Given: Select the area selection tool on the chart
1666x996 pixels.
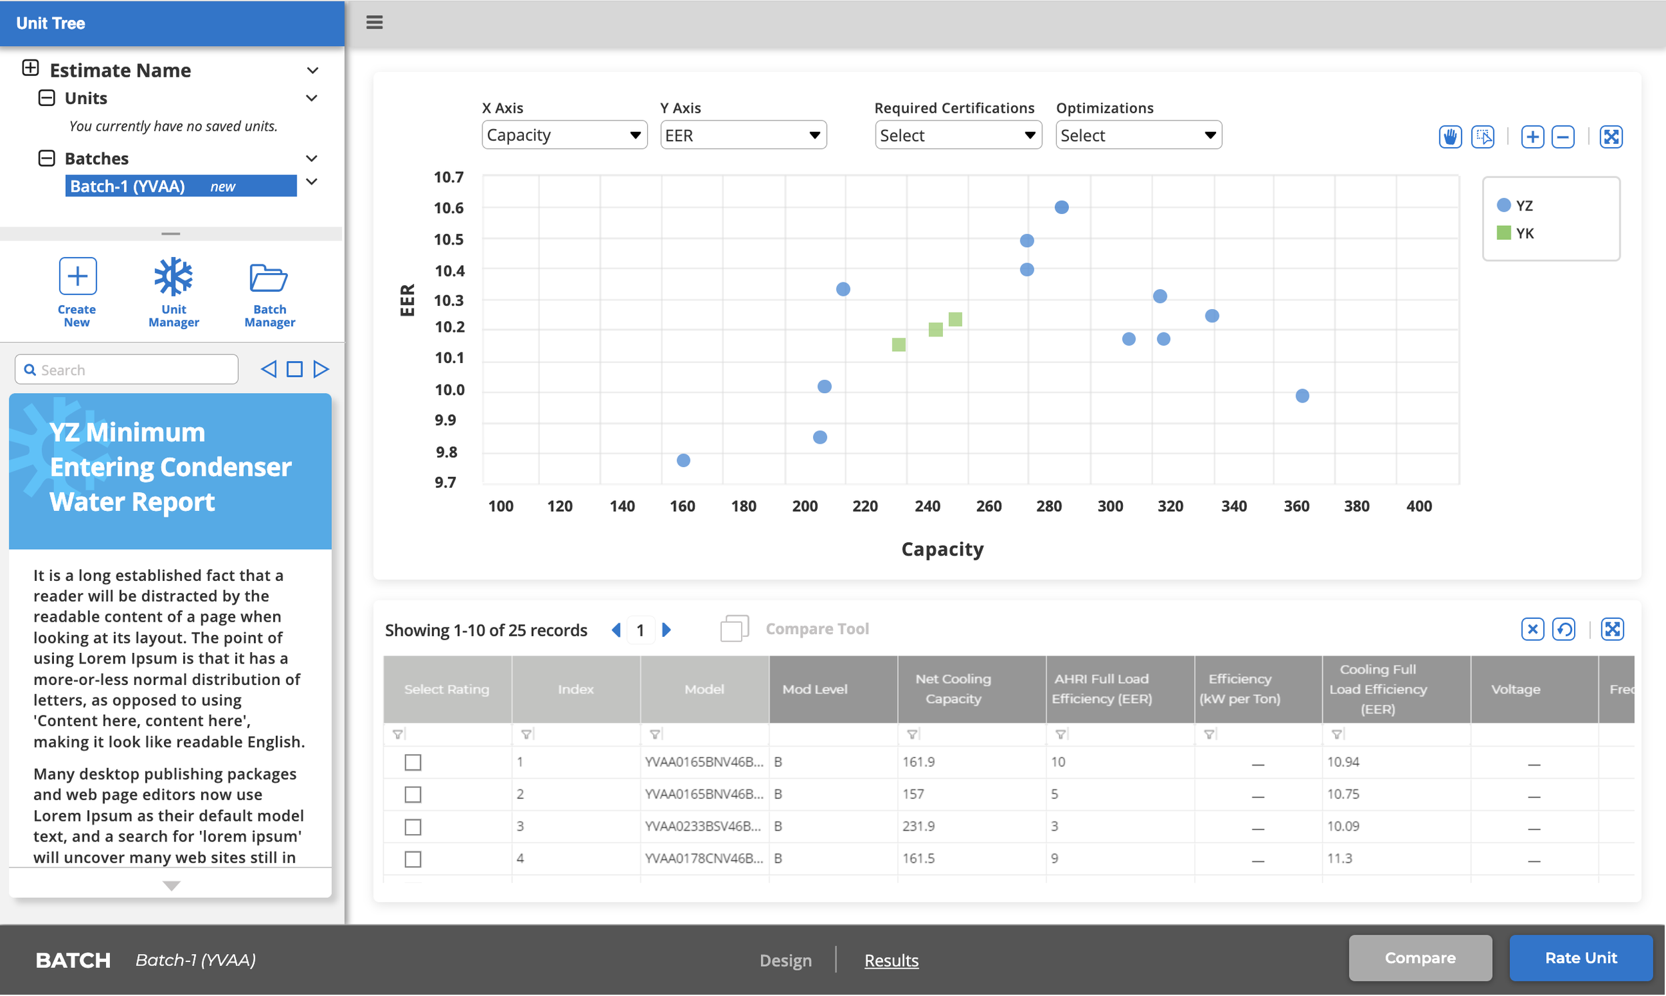Looking at the screenshot, I should point(1483,137).
